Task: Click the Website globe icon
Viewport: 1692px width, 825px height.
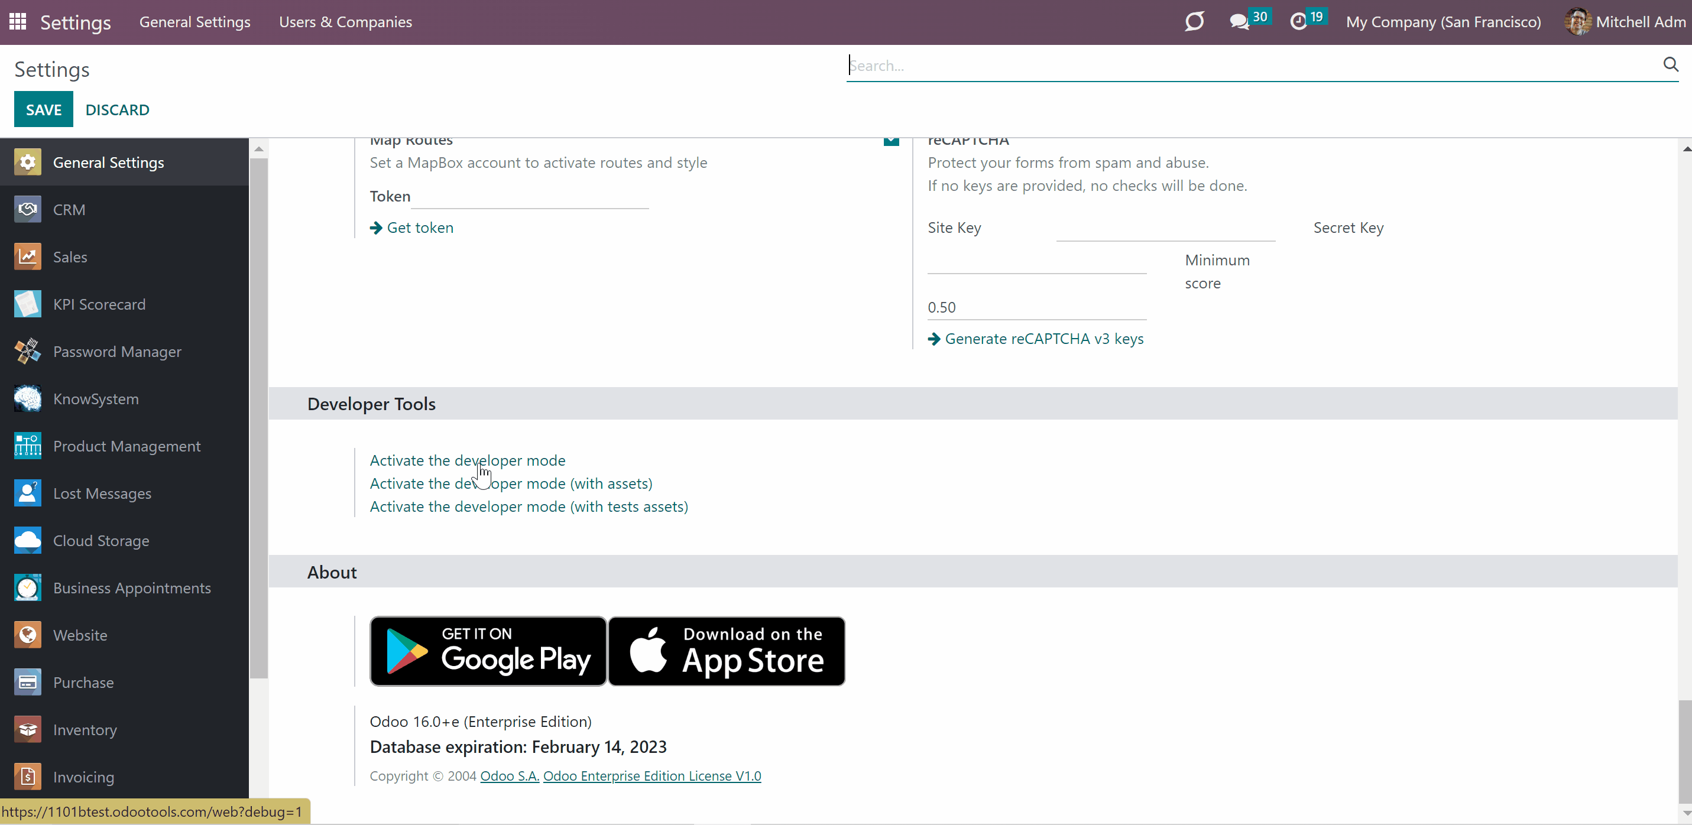Action: (28, 635)
